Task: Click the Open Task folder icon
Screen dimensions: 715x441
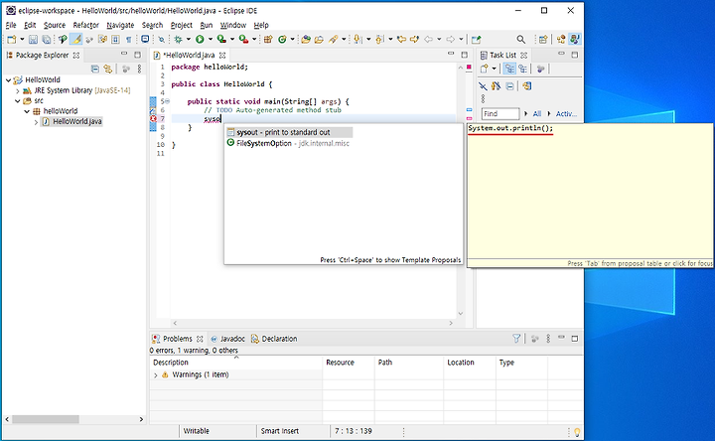Action: [x=319, y=40]
